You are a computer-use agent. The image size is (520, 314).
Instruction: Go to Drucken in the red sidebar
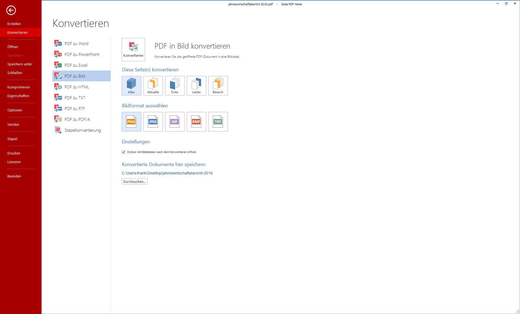pos(14,153)
